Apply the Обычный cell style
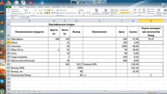 115,13
